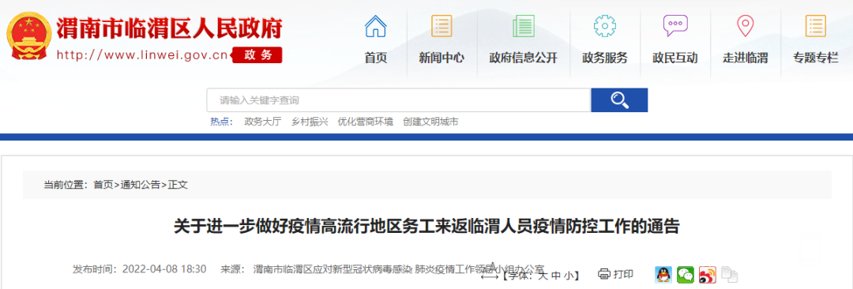Click hot topic 乡村振兴

pyautogui.click(x=310, y=122)
